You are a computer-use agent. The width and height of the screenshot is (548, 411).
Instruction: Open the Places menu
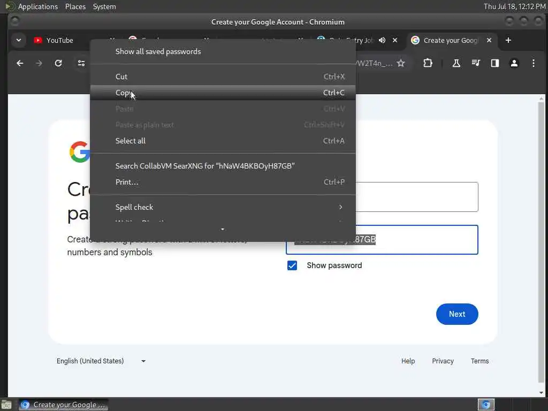pyautogui.click(x=75, y=6)
